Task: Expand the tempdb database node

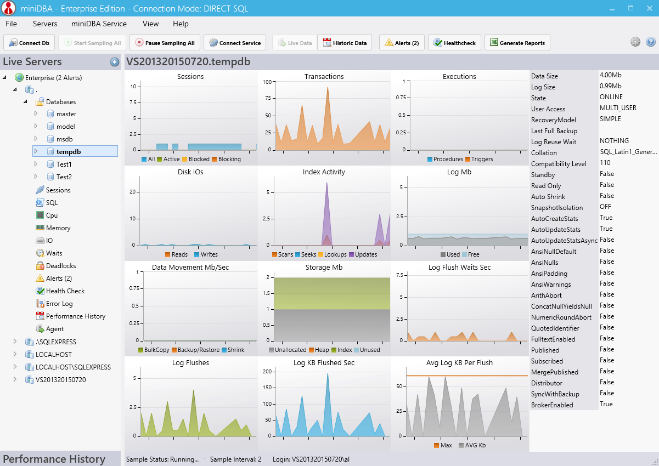Action: point(36,151)
